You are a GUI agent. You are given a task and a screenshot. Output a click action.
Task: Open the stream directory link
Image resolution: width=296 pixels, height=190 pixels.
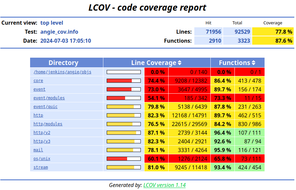coord(40,167)
